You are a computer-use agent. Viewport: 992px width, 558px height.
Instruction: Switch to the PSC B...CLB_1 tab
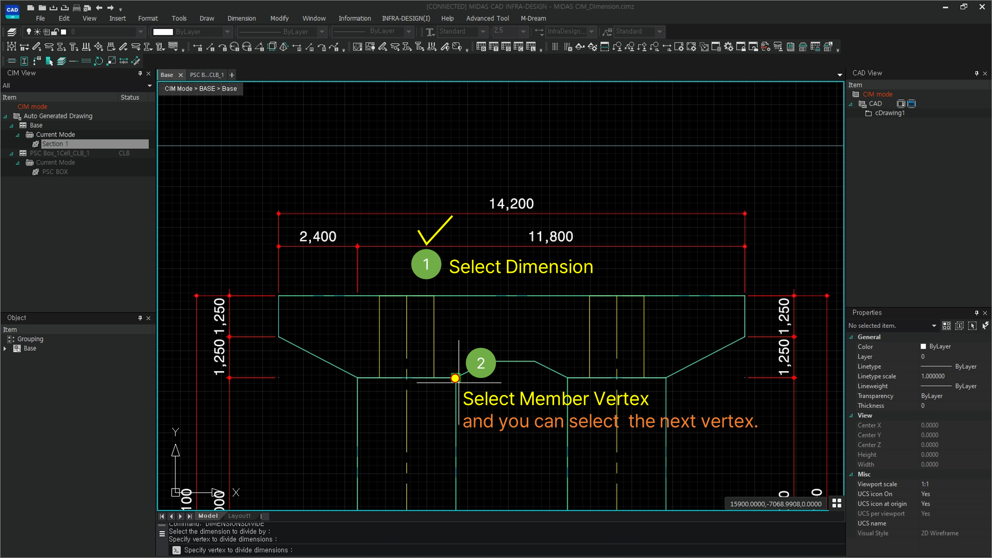point(207,75)
